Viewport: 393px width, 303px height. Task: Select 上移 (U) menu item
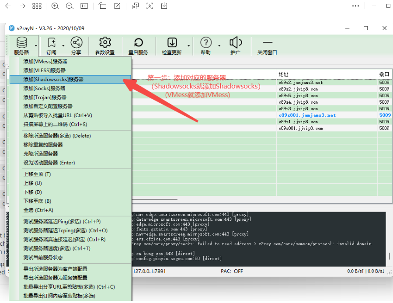(70, 183)
